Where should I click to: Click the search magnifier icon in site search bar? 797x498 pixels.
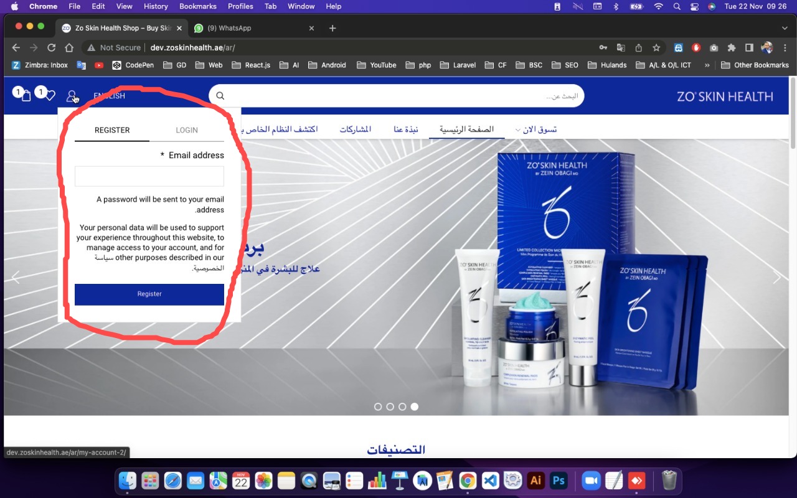coord(220,96)
